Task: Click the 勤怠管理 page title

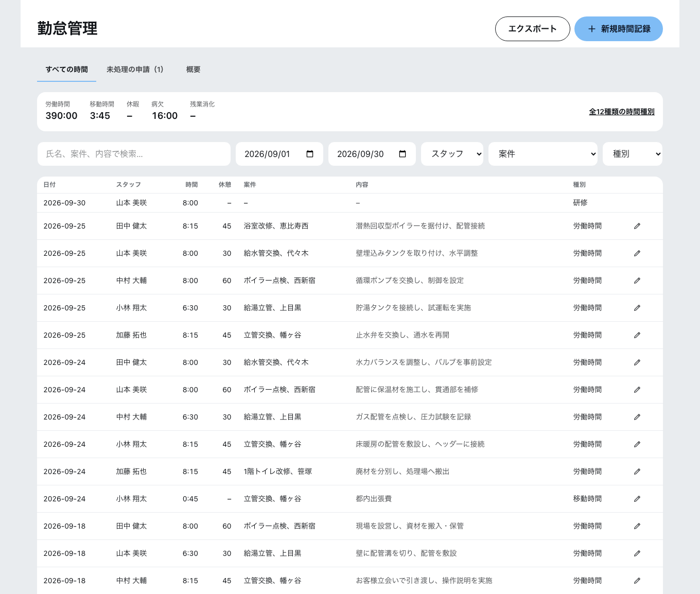Action: click(67, 28)
